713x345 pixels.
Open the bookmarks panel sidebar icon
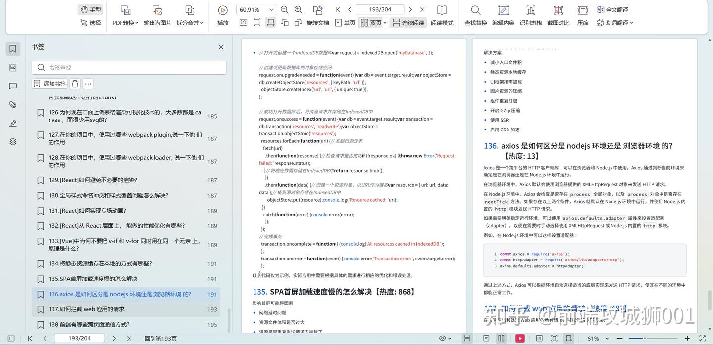(13, 49)
